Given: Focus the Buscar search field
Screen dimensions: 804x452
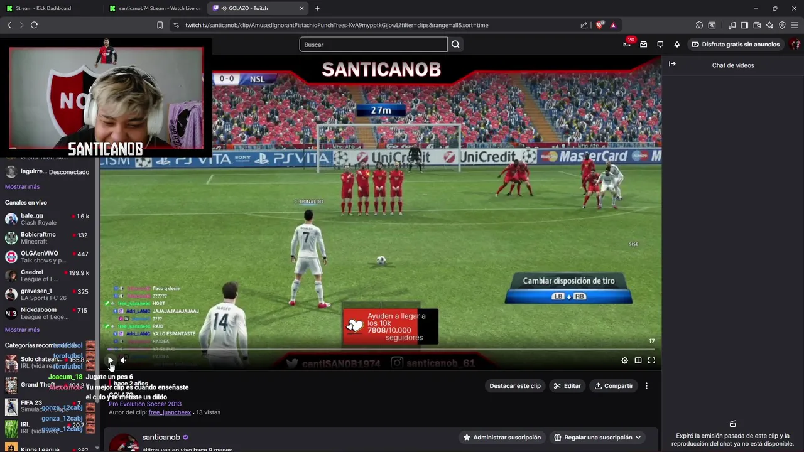Looking at the screenshot, I should 373,45.
